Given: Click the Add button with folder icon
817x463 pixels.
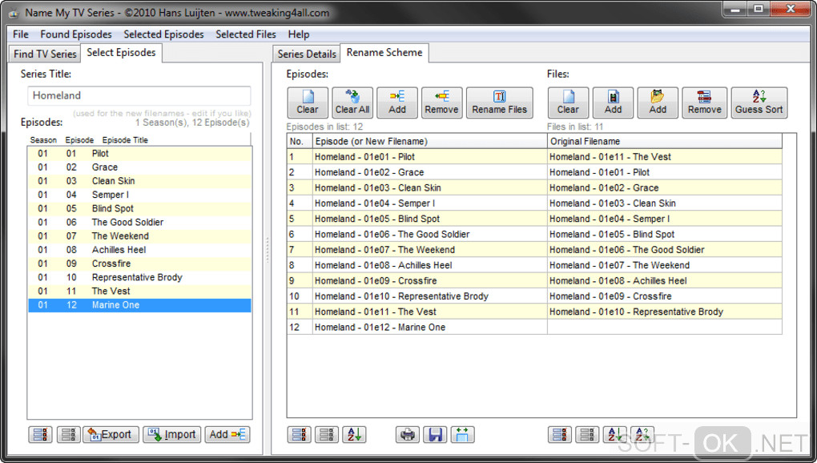Looking at the screenshot, I should 658,103.
